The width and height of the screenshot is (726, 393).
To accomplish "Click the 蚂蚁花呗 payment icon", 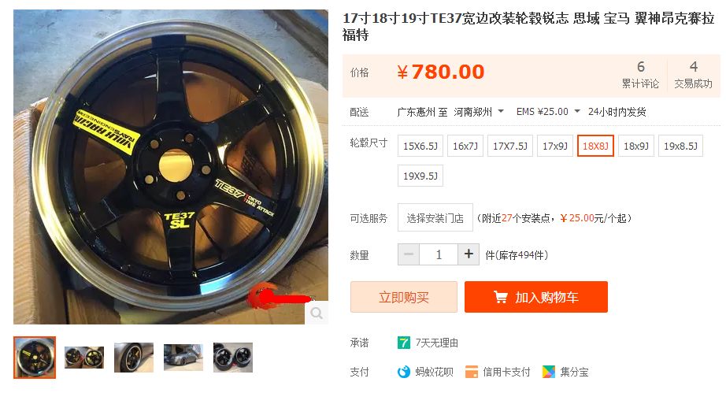I will pyautogui.click(x=404, y=372).
